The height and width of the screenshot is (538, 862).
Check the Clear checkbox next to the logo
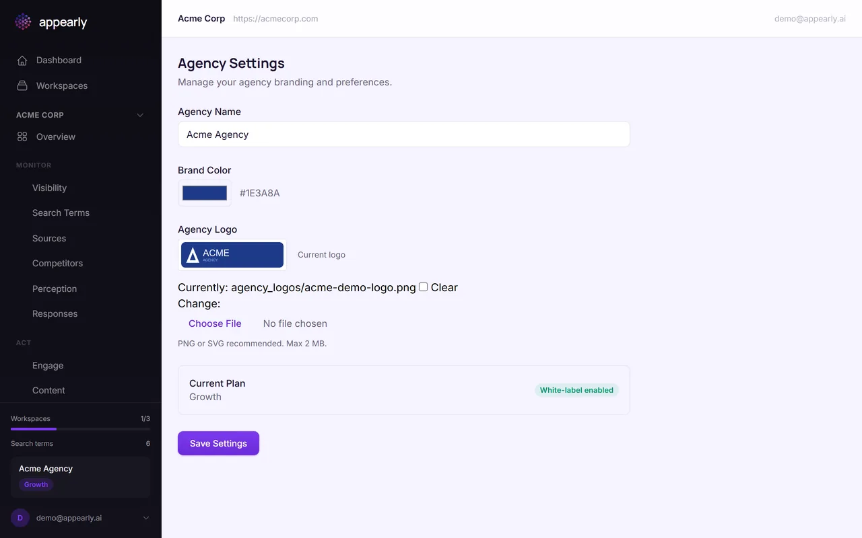tap(423, 286)
